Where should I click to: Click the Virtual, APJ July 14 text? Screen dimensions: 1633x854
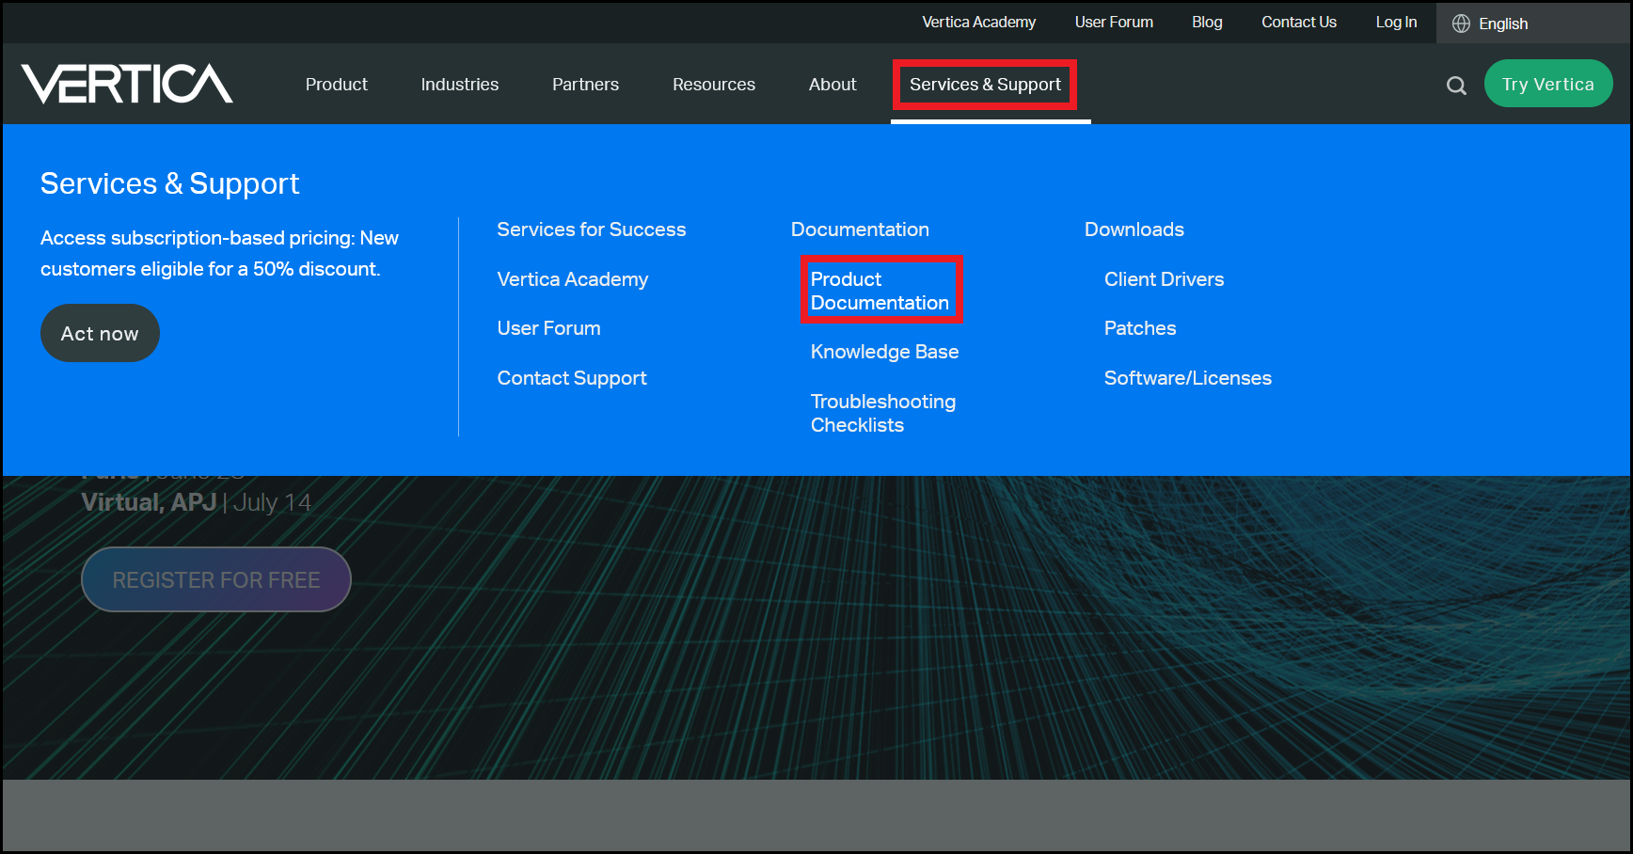tap(197, 502)
